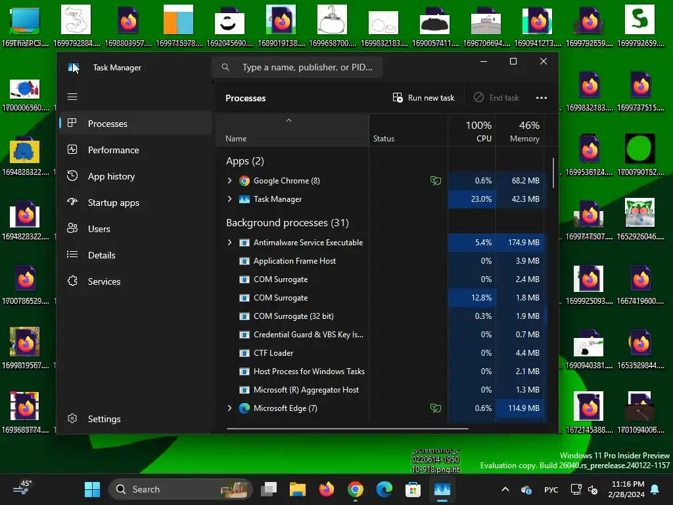Image resolution: width=673 pixels, height=505 pixels.
Task: Click the horizontal scrollbar below process list
Action: click(x=347, y=428)
